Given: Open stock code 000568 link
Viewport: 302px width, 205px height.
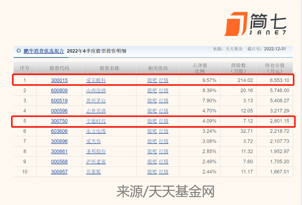Looking at the screenshot, I should point(59,161).
